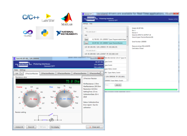Click the List button beside tabs

point(17,73)
